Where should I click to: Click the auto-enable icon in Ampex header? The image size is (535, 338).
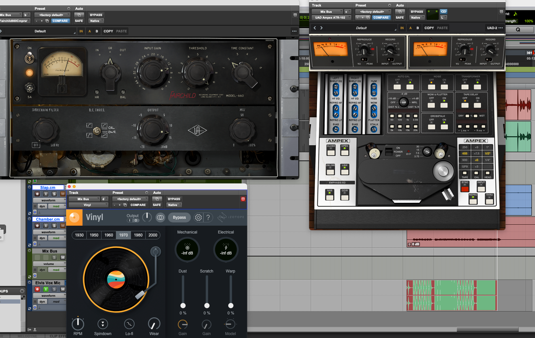coord(400,11)
